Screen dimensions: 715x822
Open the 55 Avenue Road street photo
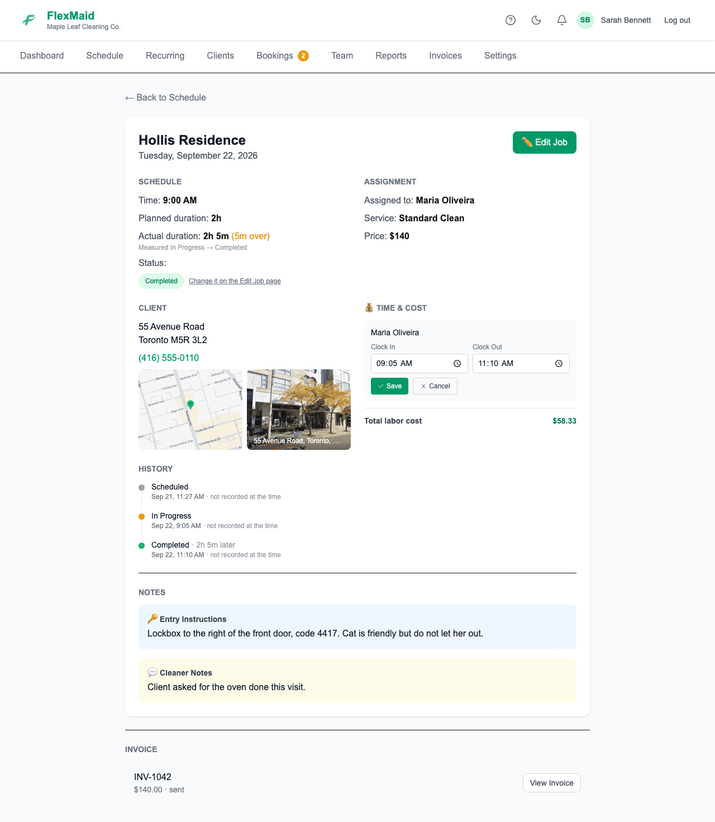tap(299, 410)
